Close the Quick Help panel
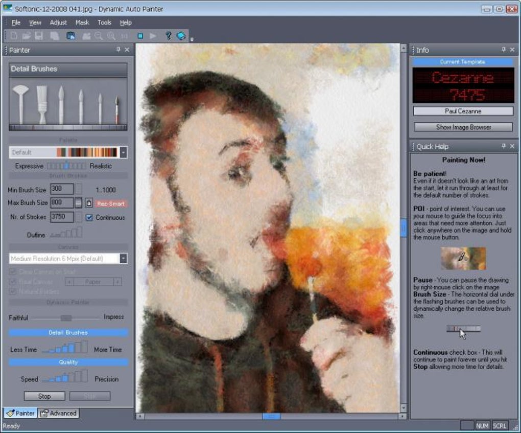 [512, 146]
